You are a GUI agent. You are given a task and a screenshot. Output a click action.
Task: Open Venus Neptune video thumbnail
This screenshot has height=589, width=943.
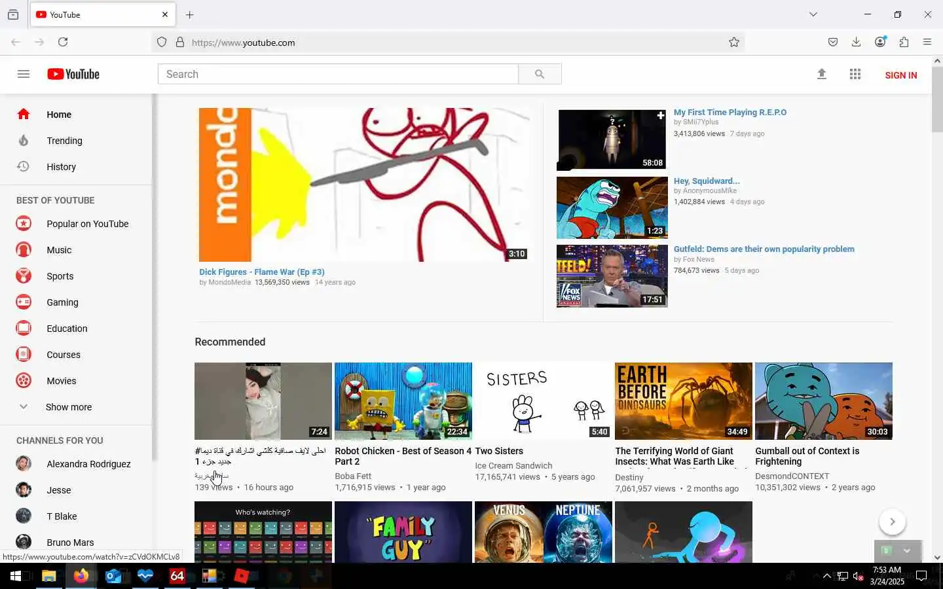click(x=544, y=532)
